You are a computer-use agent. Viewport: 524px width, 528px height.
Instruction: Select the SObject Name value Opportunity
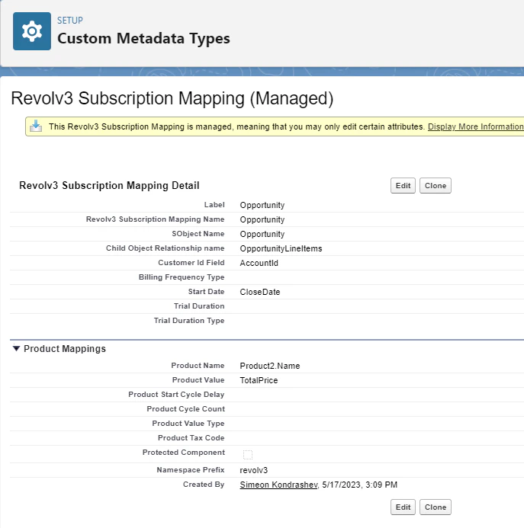pos(262,234)
